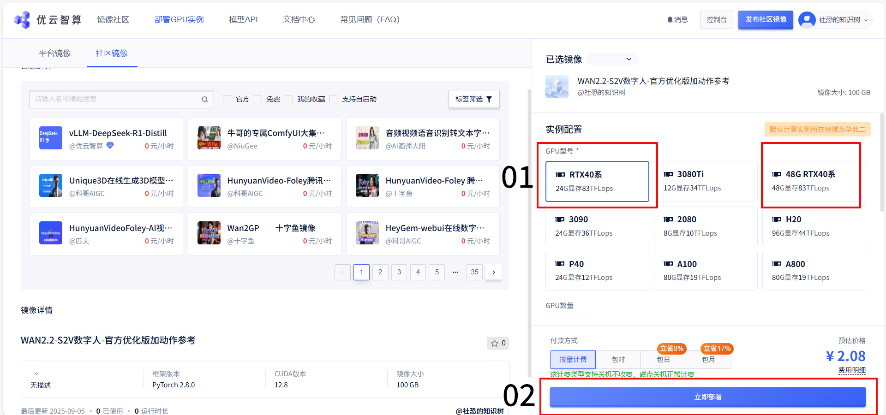
Task: Open 常见问题 (FAQ) in navigation
Action: pos(370,19)
